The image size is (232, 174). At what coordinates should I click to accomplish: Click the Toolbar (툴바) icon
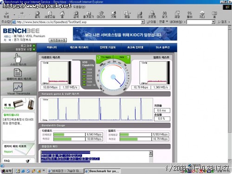[x=189, y=15]
